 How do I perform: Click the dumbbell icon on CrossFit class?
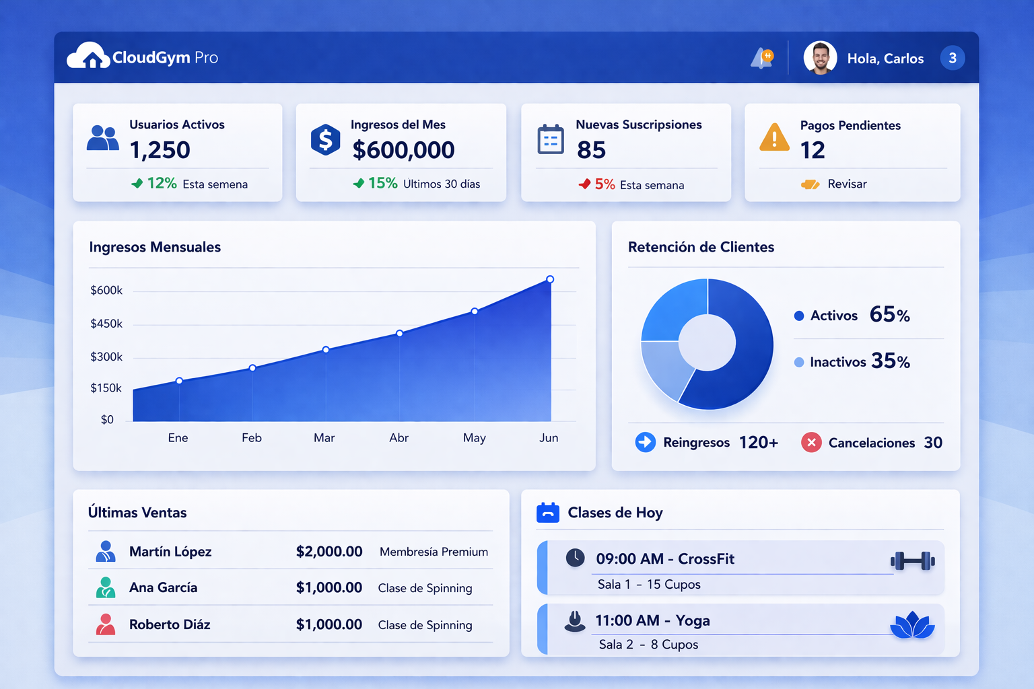pos(912,560)
